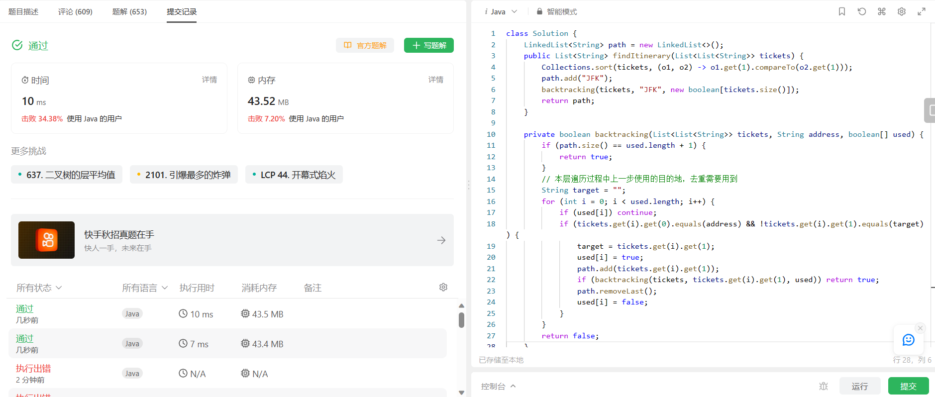Click 'return path;' on line 7
The height and width of the screenshot is (397, 935).
[x=568, y=100]
